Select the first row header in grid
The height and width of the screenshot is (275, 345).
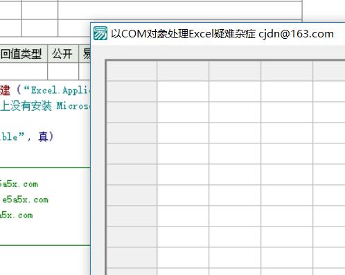point(132,91)
